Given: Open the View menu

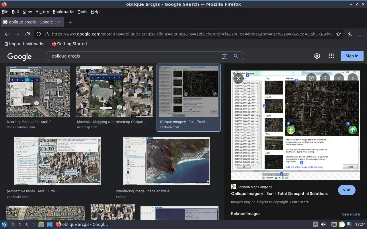Looking at the screenshot, I should (27, 12).
